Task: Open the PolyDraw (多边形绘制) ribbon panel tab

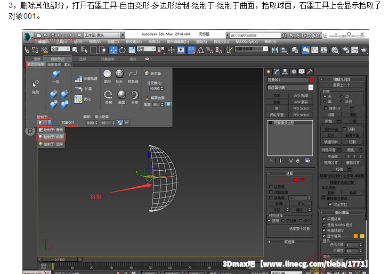Action: point(36,65)
